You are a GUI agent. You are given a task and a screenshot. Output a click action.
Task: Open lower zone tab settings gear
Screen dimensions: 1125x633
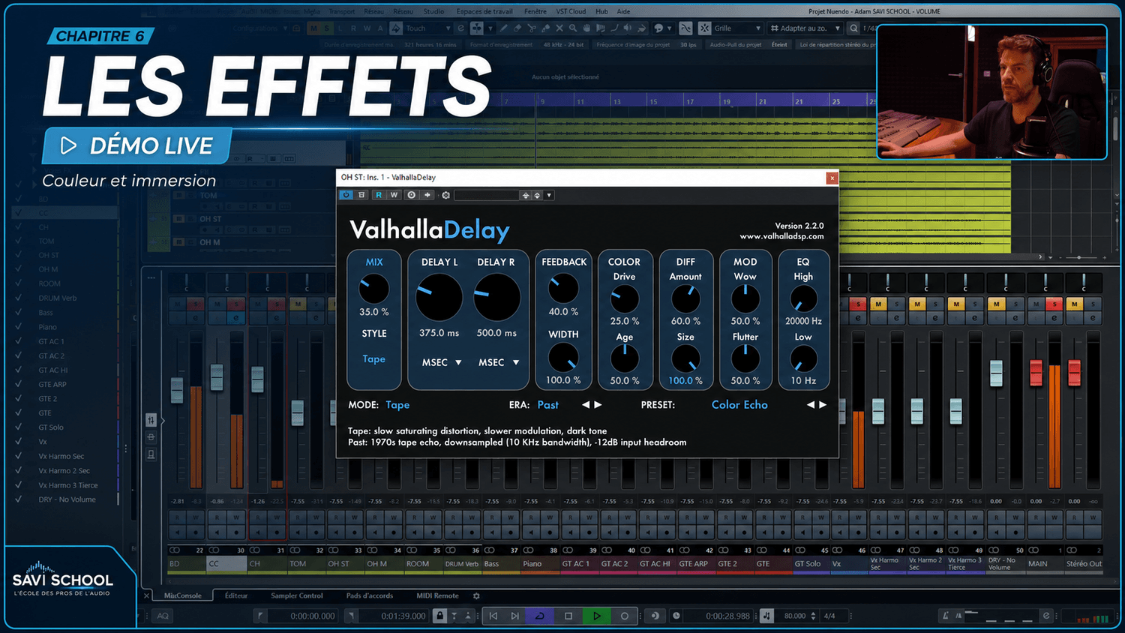pyautogui.click(x=476, y=595)
